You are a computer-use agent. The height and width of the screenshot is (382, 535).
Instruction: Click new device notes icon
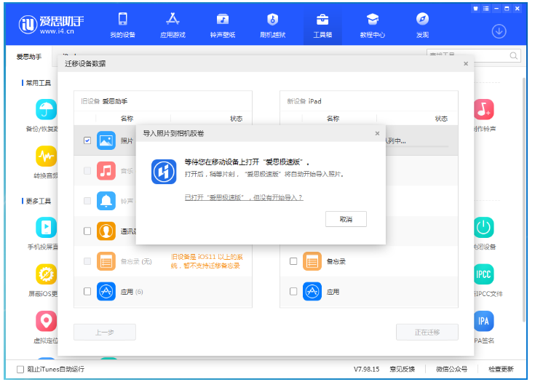[x=312, y=261]
